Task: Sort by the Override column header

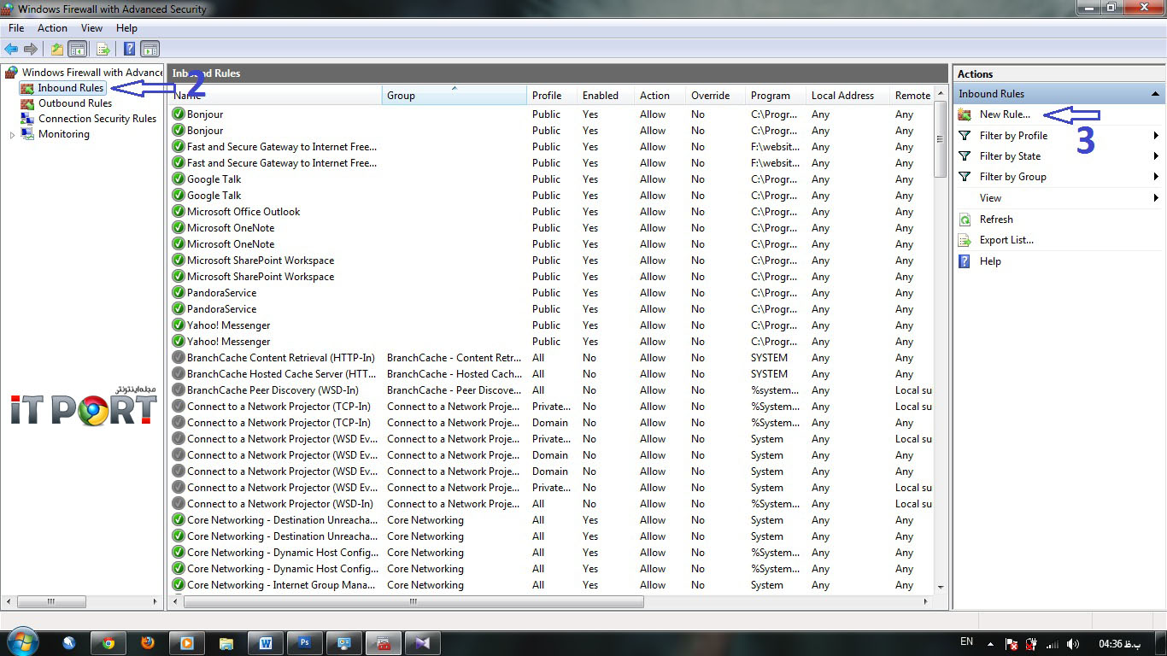Action: [716, 96]
